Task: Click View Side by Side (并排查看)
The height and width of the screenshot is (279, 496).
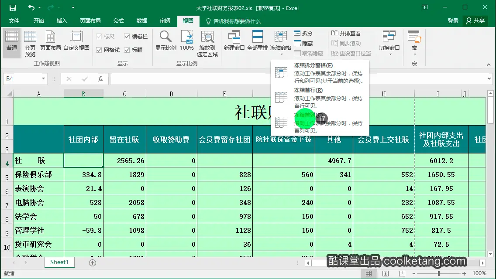Action: (346, 33)
